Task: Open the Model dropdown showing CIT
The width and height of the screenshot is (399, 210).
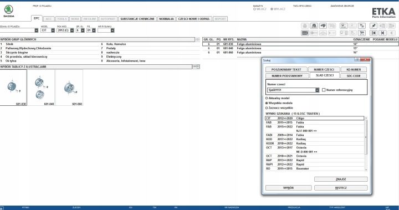Action: pyautogui.click(x=48, y=30)
